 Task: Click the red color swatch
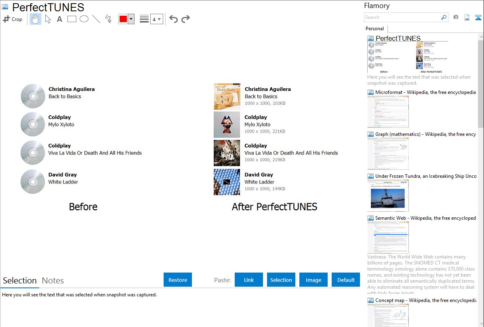point(123,19)
